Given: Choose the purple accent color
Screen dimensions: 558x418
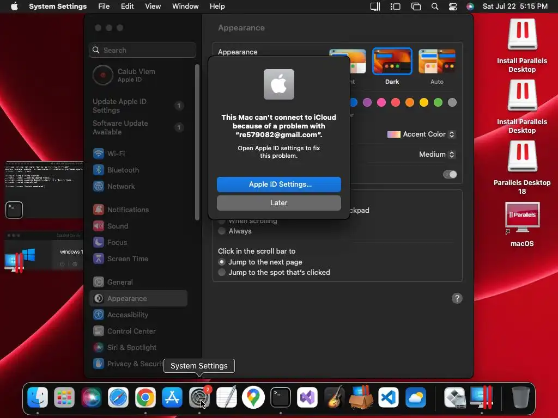Looking at the screenshot, I should (367, 102).
